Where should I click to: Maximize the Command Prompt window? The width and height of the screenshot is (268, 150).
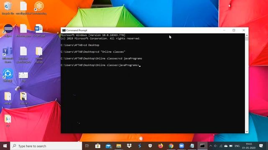pos(234,30)
